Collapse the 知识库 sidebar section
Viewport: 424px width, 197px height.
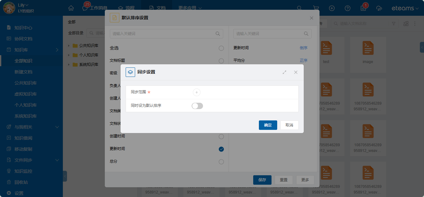57,50
